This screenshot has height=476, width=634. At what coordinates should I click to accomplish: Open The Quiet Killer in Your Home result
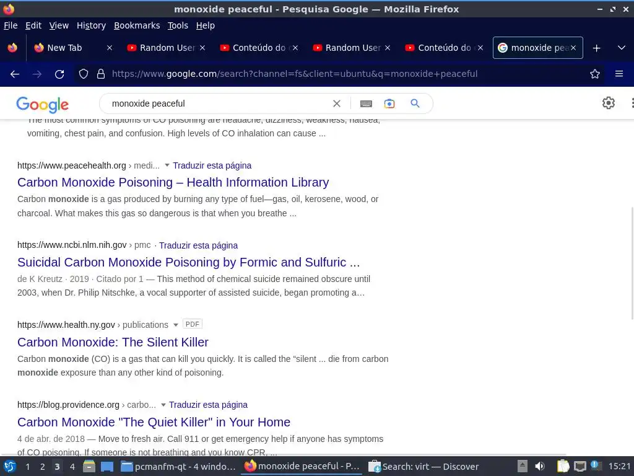pos(154,422)
